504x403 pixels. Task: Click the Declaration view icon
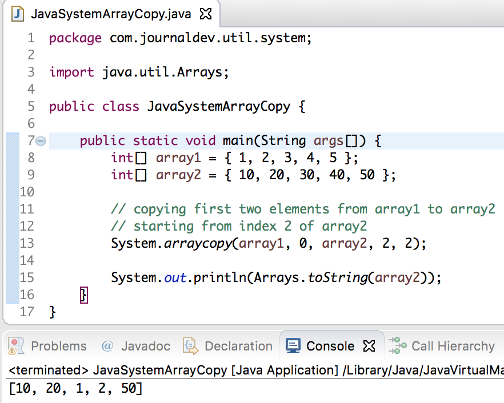pyautogui.click(x=190, y=346)
